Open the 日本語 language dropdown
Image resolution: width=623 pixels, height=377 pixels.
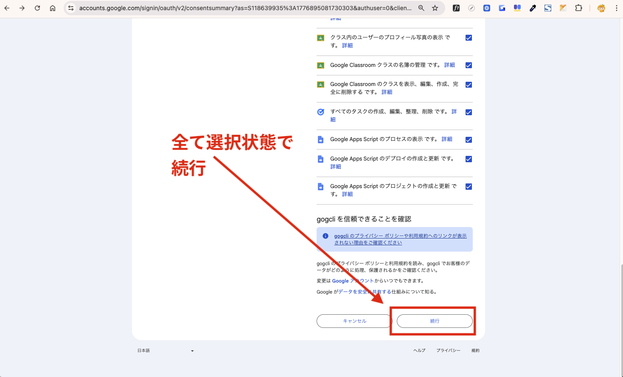pos(166,351)
